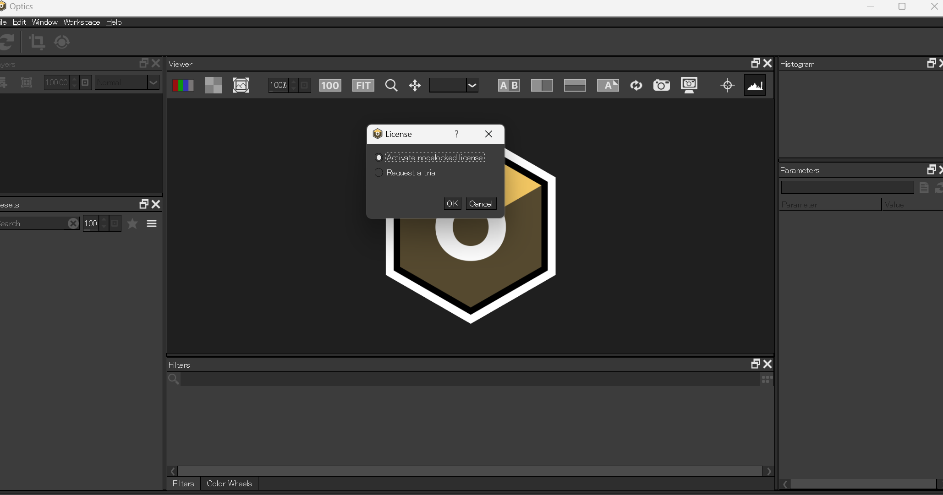Viewport: 943px width, 495px height.
Task: Select Request a trial radio button
Action: click(x=378, y=173)
